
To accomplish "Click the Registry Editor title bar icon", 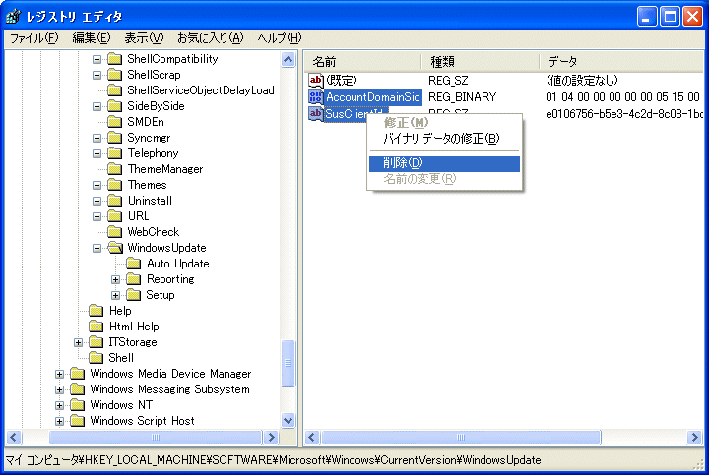I will pos(13,17).
